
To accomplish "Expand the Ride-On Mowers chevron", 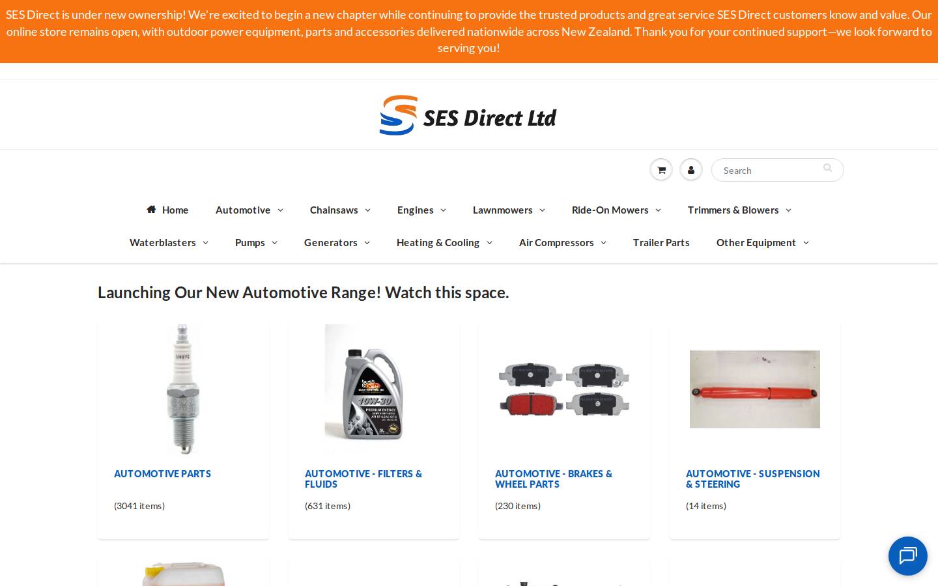I will [x=658, y=210].
